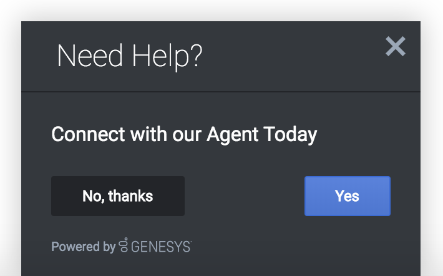
Task: Click the Genesys logo icon
Action: pos(124,246)
